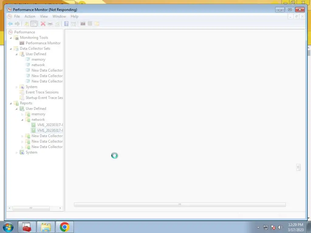Select memory under Data Collector Sets
Viewport: 311px width, 233px height.
38,59
